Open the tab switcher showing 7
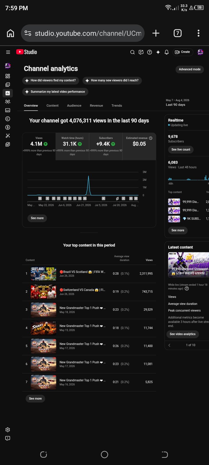 point(178,33)
